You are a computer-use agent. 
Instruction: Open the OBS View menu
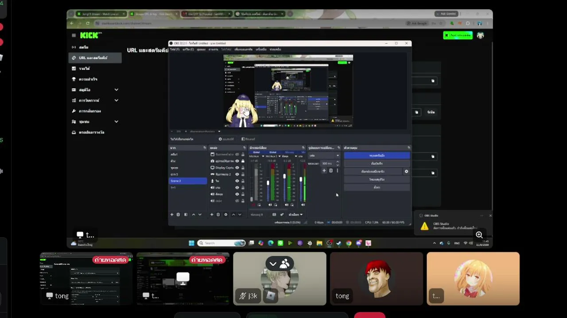click(x=201, y=49)
